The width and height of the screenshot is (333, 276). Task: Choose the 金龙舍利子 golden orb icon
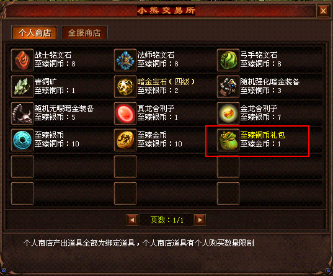[228, 114]
